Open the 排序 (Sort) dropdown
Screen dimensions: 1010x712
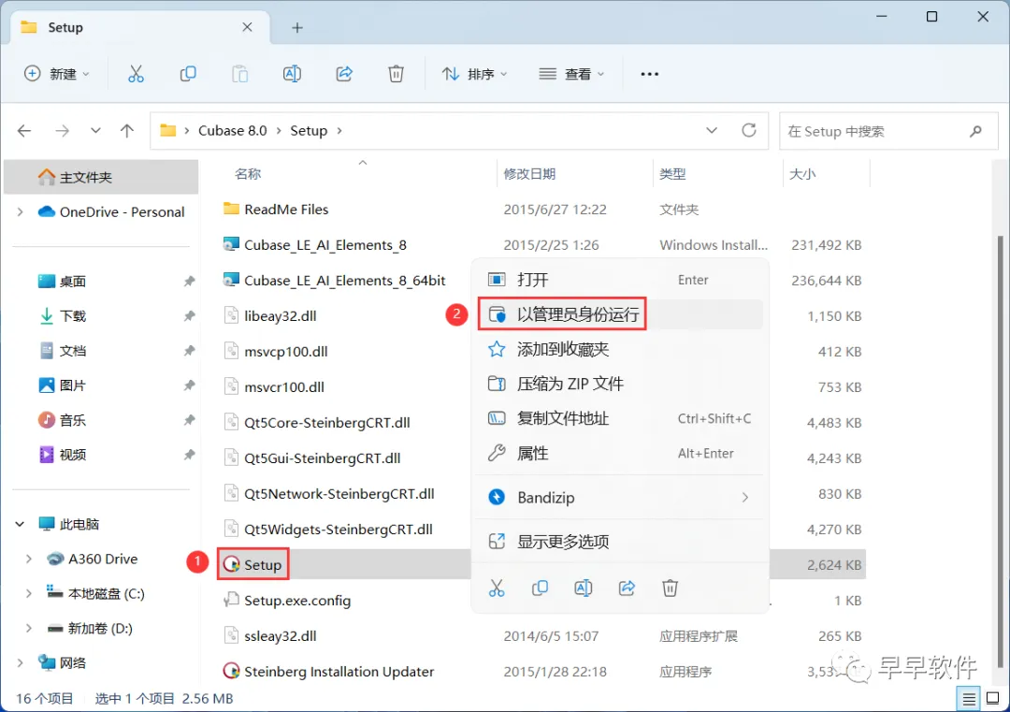[x=475, y=74]
